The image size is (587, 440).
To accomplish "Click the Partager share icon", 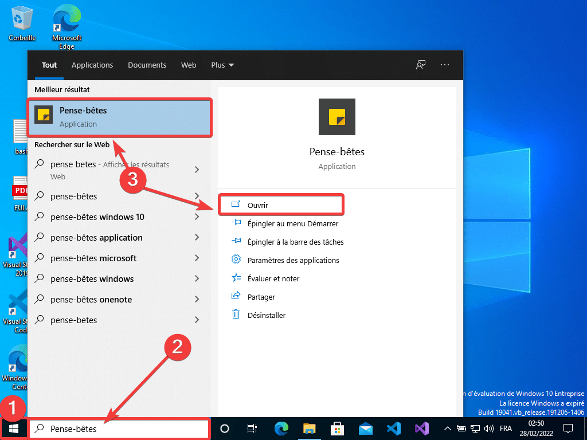I will (x=236, y=296).
